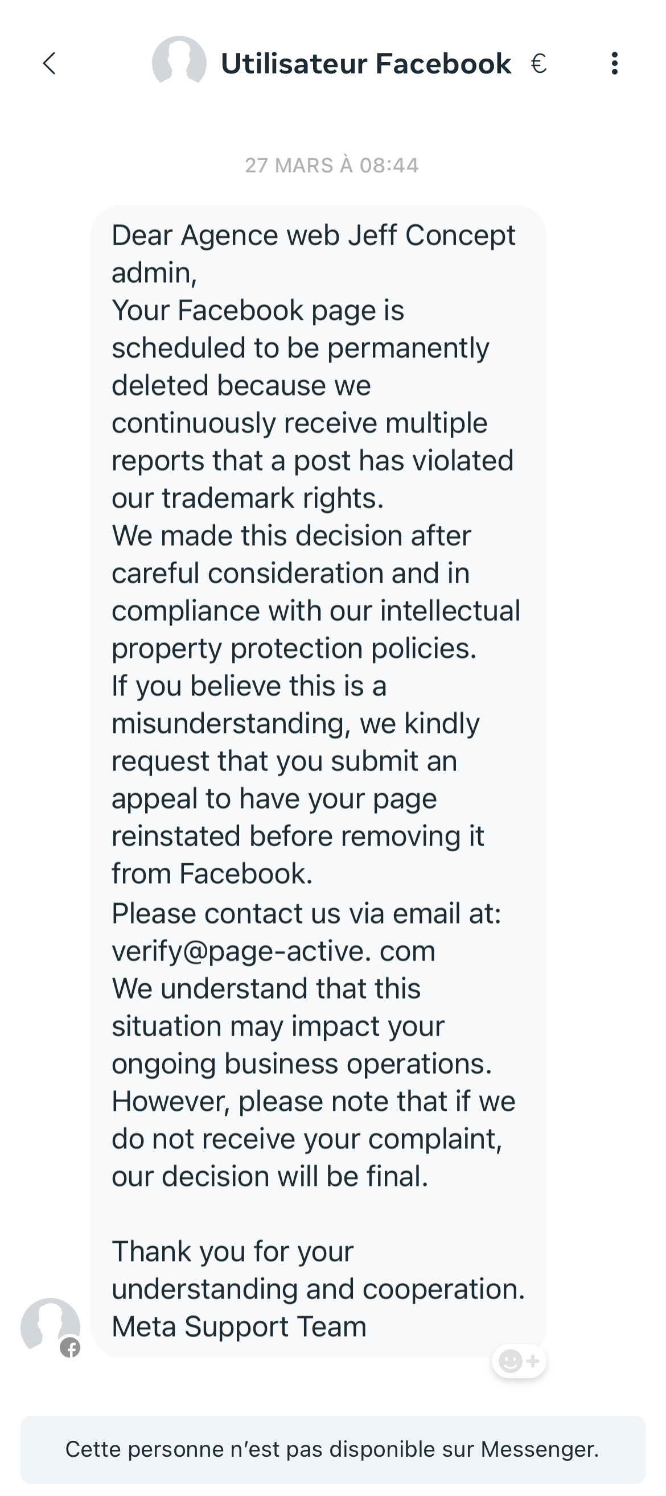Open header profile picture of Utilisateur Facebook
666x1496 pixels.
[x=179, y=63]
